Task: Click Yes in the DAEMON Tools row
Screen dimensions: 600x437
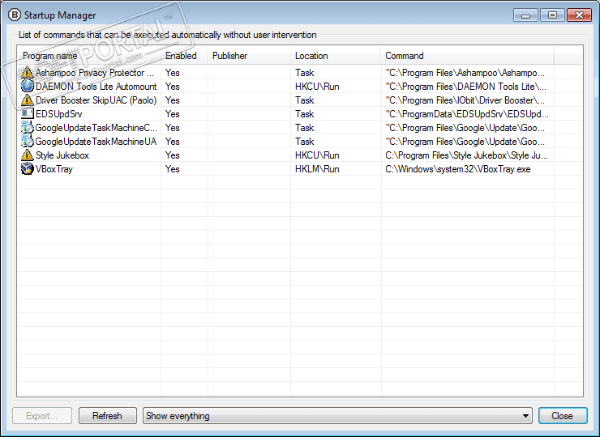Action: click(173, 87)
